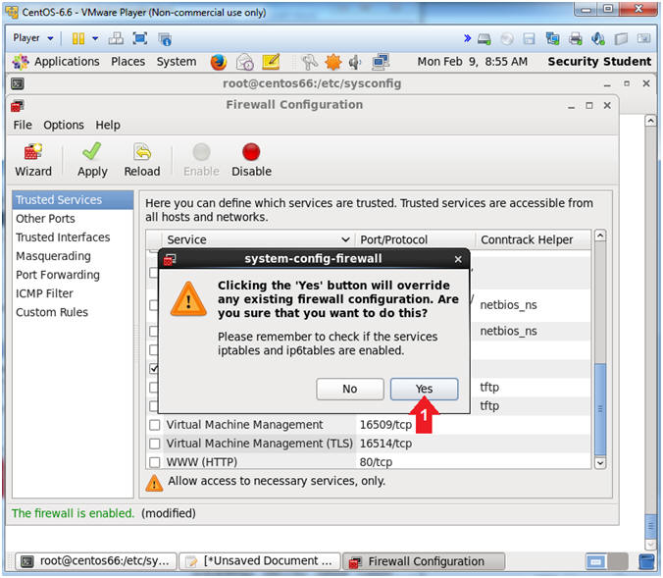
Task: Click Firewall Configuration taskbar item
Action: tap(424, 561)
